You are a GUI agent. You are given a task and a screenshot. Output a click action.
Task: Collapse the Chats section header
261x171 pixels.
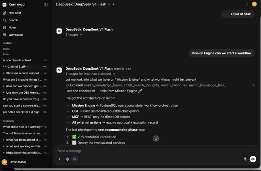[6, 49]
